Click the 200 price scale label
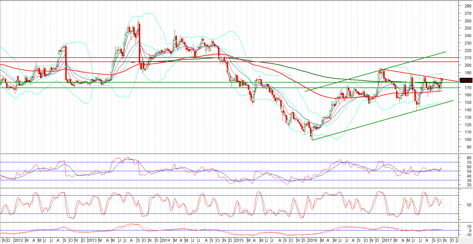This screenshot has height=244, width=473. click(468, 65)
